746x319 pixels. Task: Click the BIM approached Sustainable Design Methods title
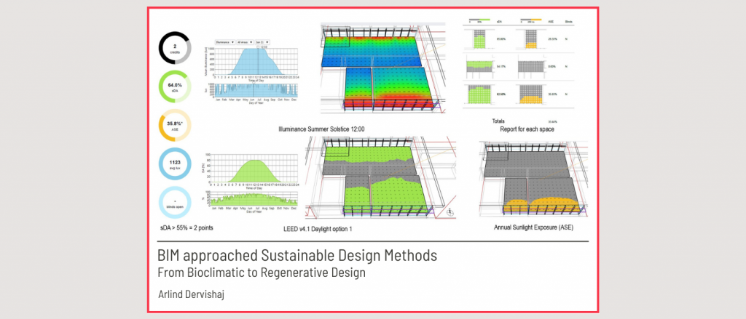pyautogui.click(x=297, y=256)
